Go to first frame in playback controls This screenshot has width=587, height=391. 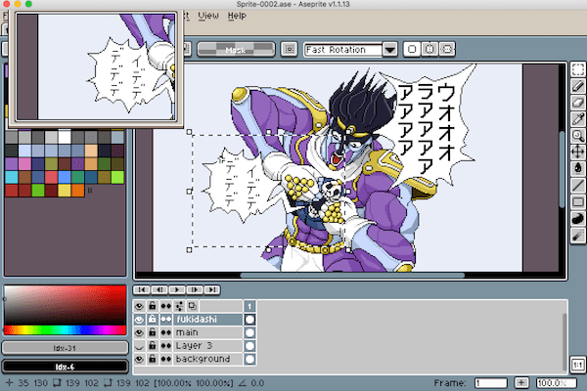pos(142,289)
